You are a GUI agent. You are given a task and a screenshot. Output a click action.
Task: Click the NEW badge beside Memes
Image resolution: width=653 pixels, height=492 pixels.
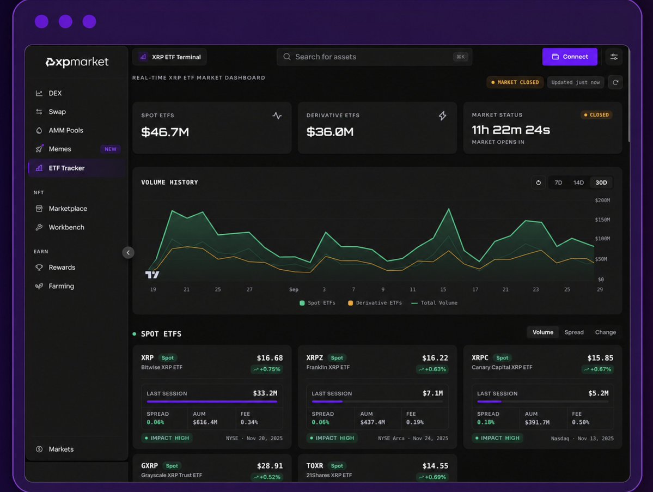(x=111, y=149)
